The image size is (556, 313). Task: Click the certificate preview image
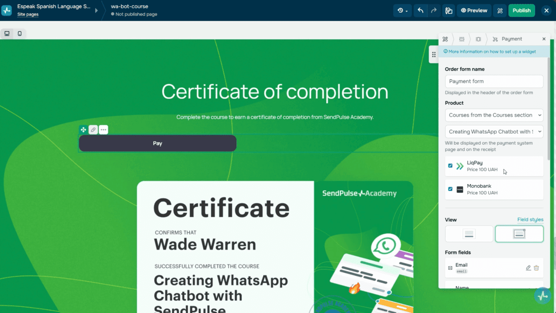click(275, 247)
